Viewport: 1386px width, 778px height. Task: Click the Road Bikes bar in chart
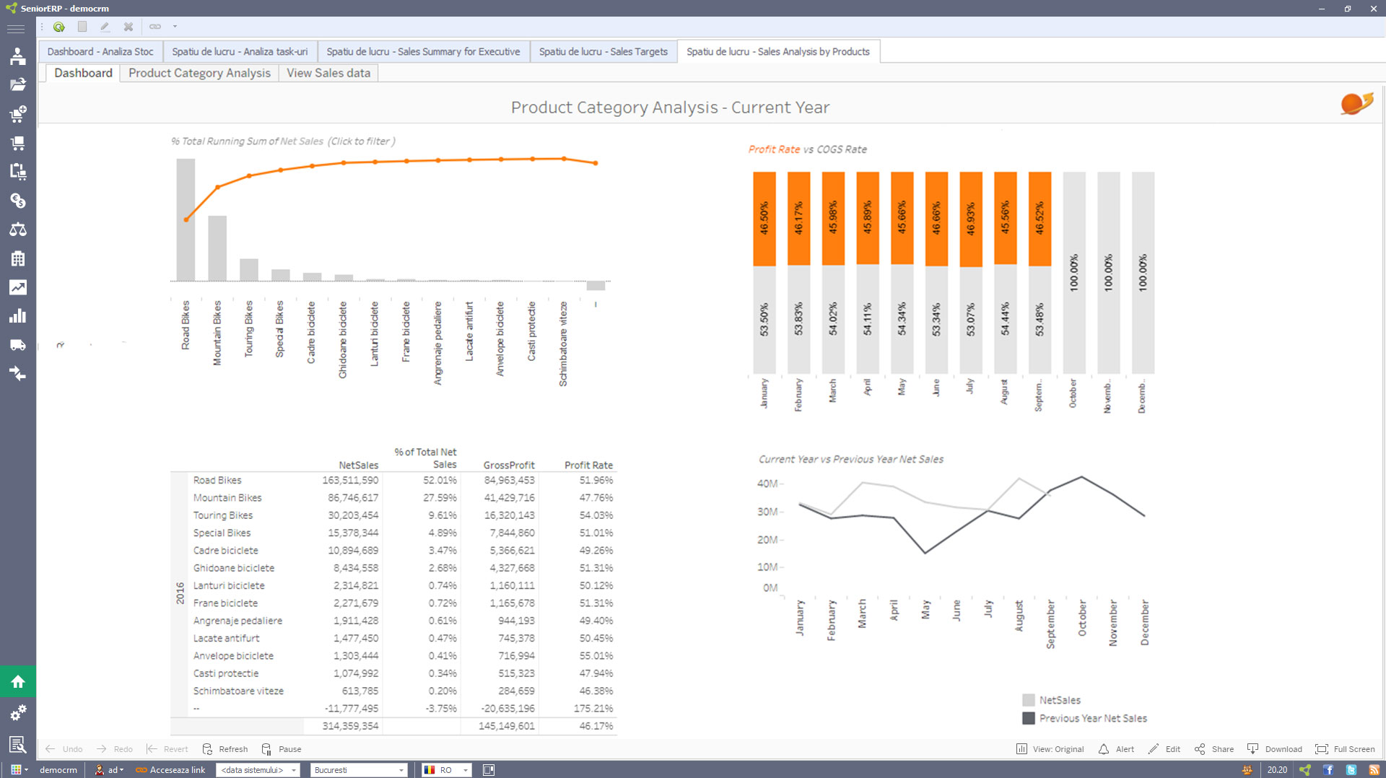(186, 219)
